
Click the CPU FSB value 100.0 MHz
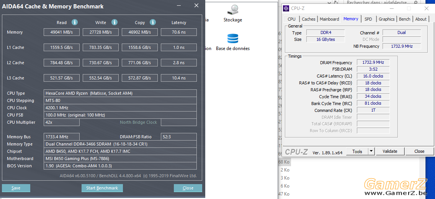coord(120,115)
